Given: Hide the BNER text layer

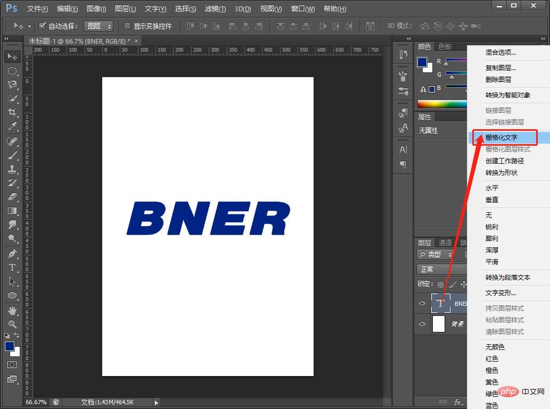Looking at the screenshot, I should (x=422, y=303).
